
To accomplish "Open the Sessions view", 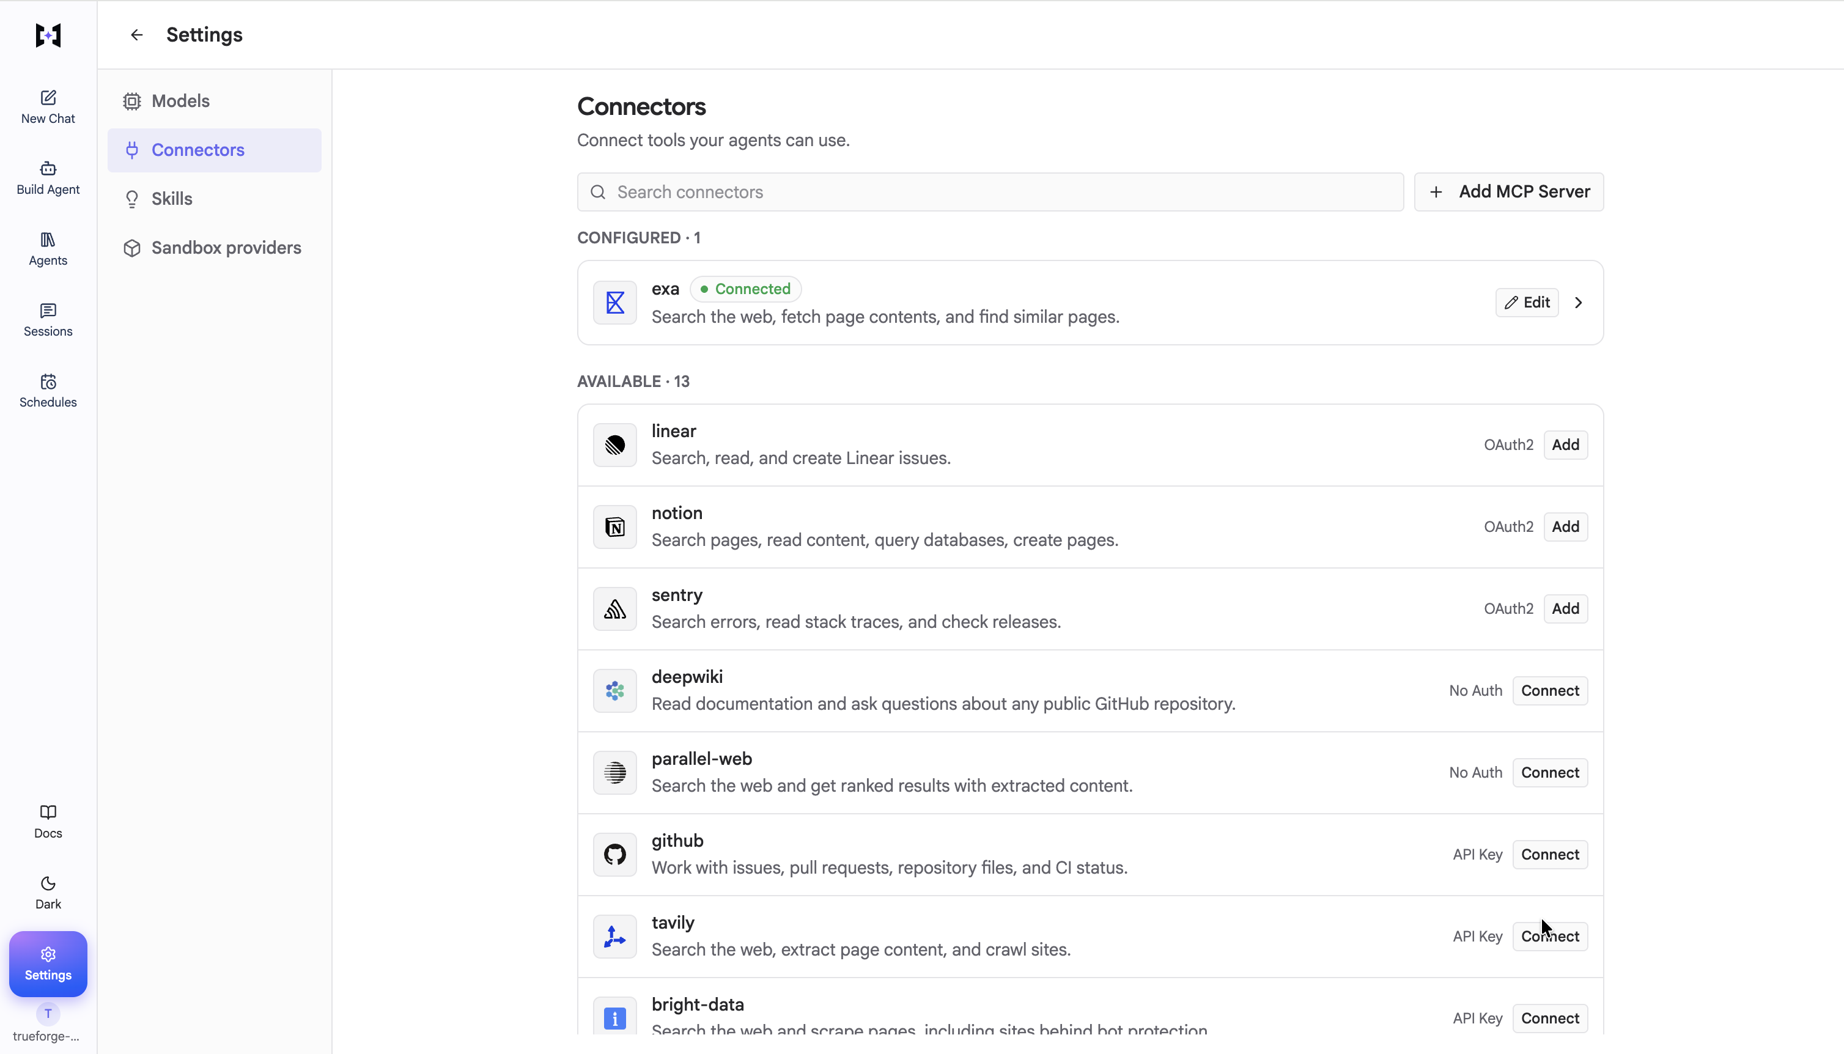I will (48, 320).
